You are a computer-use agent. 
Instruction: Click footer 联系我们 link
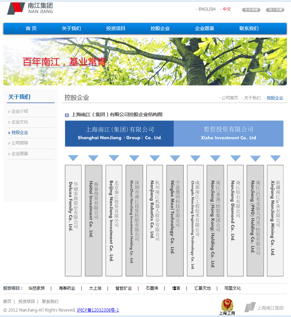click(50, 301)
